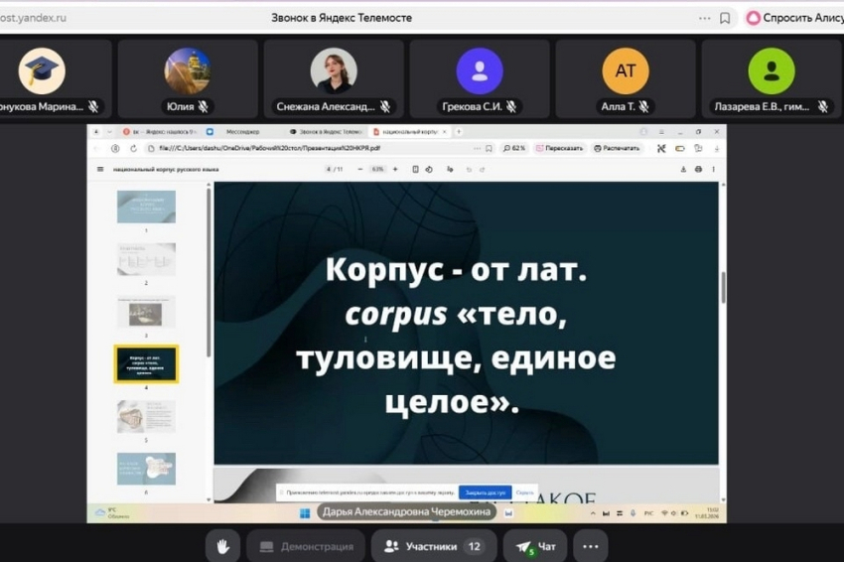Select Юлия participant avatar
The image size is (844, 562).
pyautogui.click(x=188, y=70)
